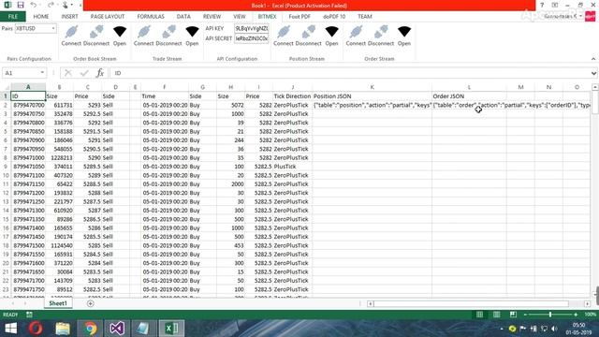The height and width of the screenshot is (337, 599).
Task: Select cell with Position JSON header
Action: (x=373, y=96)
